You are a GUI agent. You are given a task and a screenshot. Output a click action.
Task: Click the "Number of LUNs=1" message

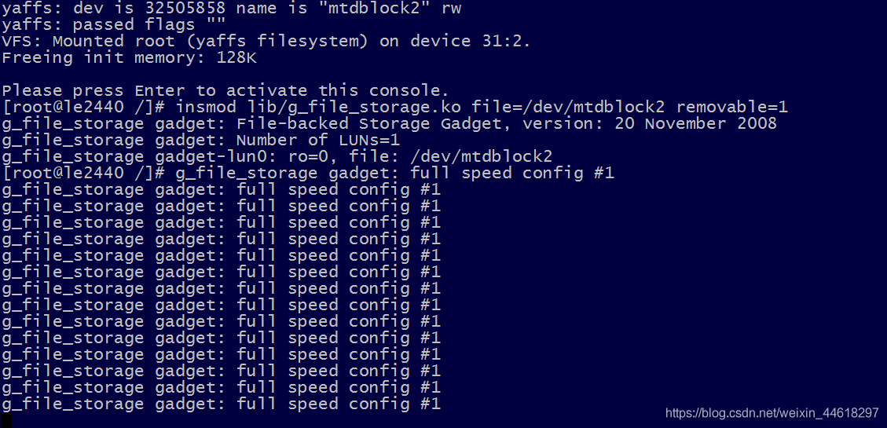tap(318, 141)
